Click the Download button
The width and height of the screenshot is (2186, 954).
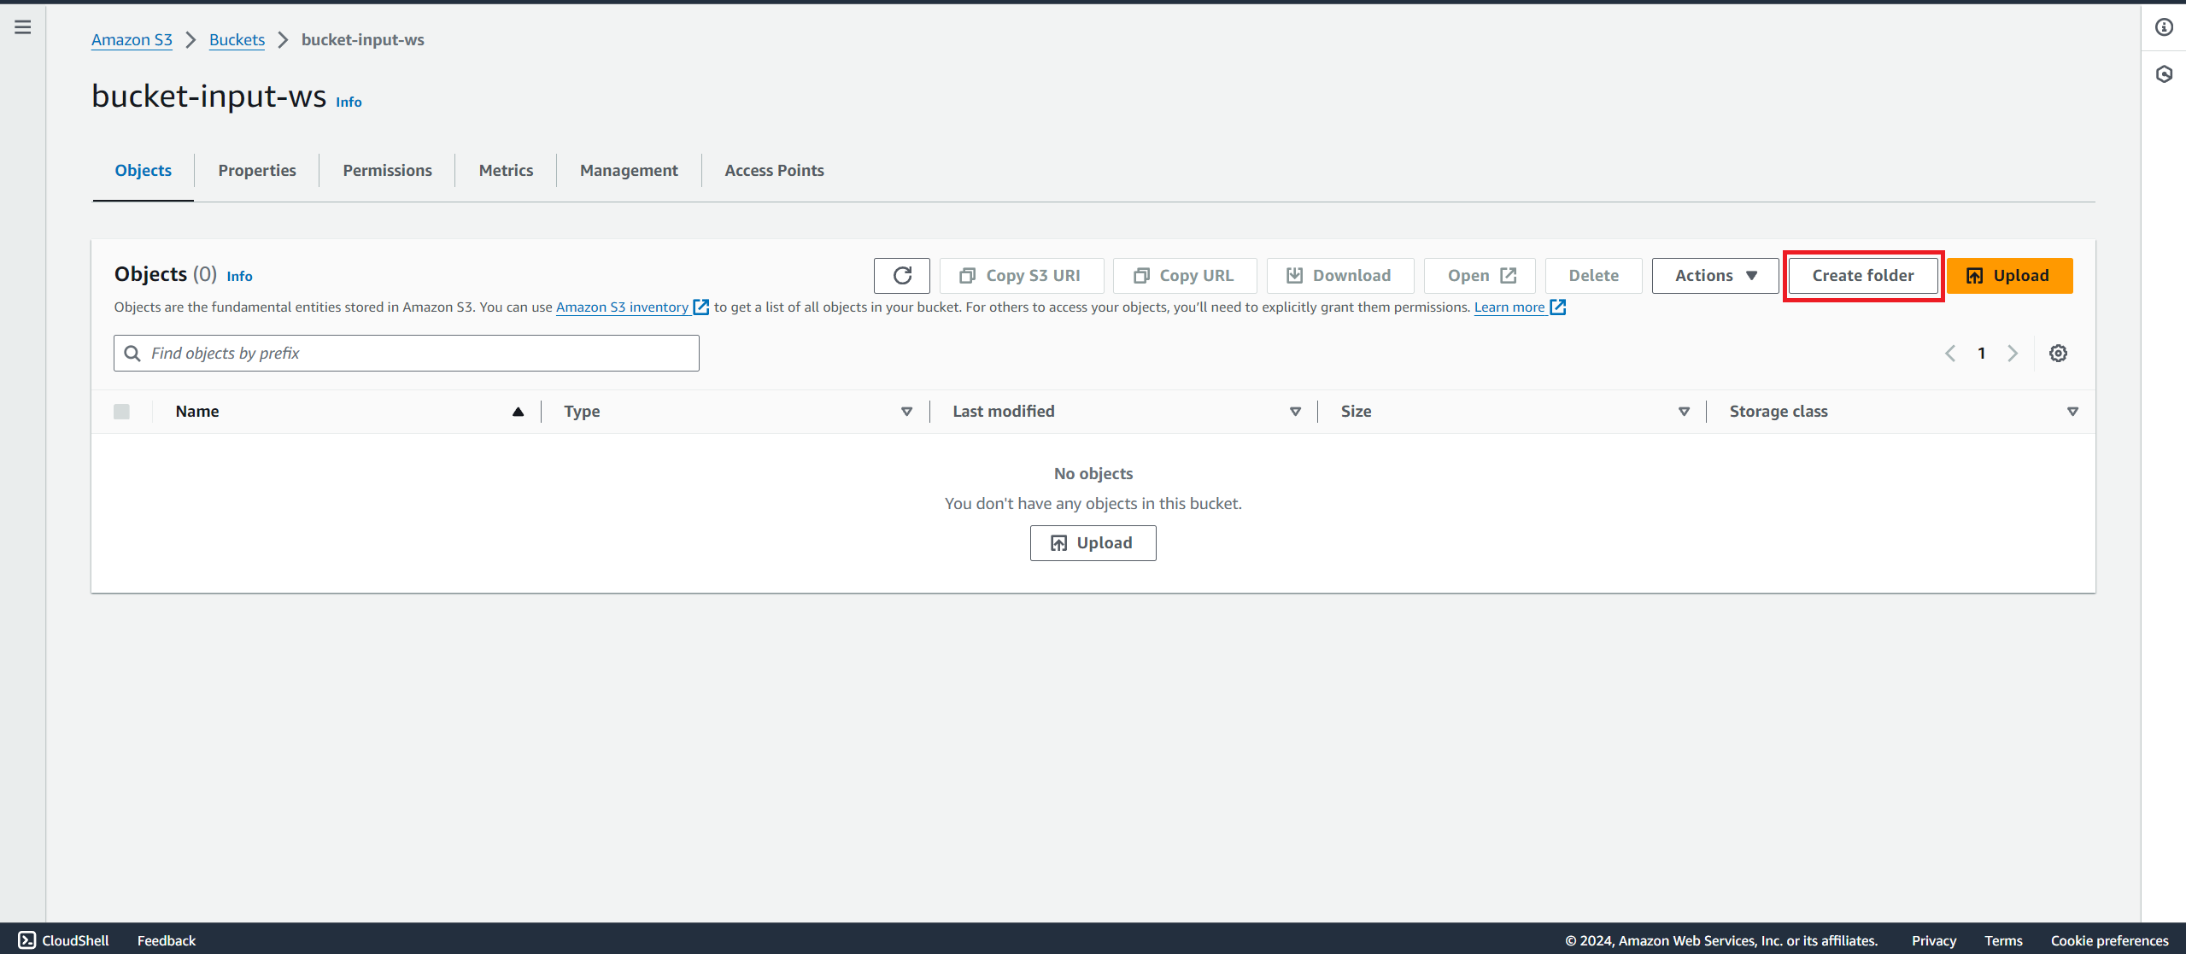tap(1340, 276)
